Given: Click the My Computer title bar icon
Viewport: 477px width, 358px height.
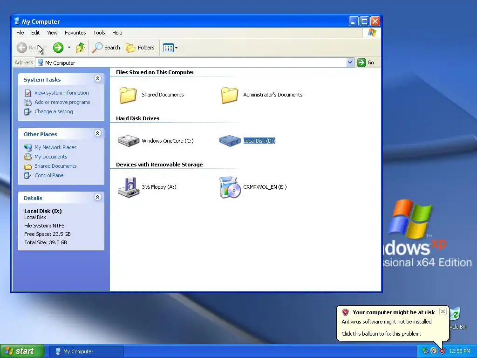Looking at the screenshot, I should point(17,21).
